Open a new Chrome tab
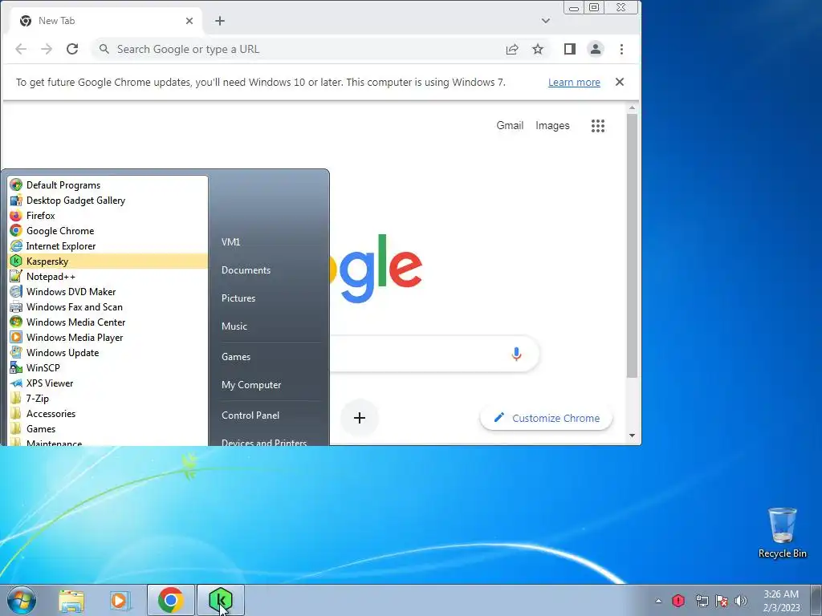 [220, 21]
